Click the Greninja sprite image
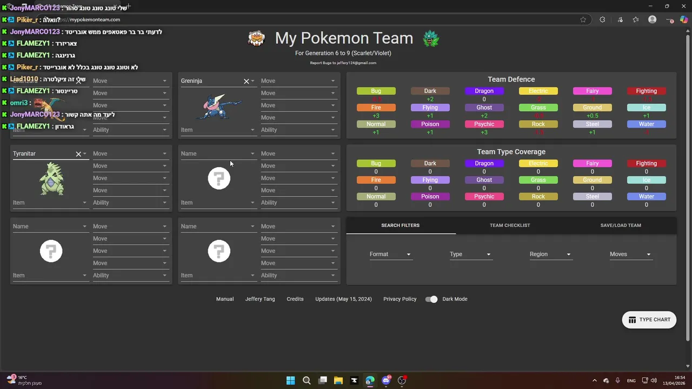 click(219, 106)
